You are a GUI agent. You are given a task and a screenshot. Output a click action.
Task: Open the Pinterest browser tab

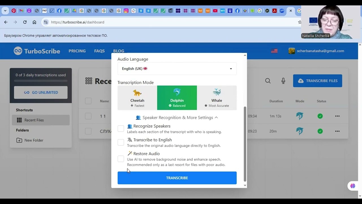click(14, 11)
